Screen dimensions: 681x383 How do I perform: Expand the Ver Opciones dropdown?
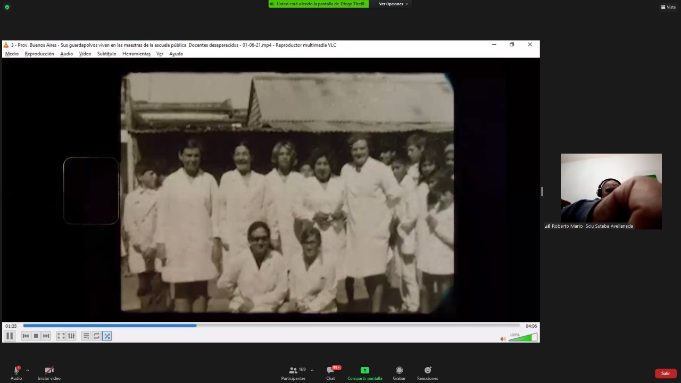tap(393, 4)
